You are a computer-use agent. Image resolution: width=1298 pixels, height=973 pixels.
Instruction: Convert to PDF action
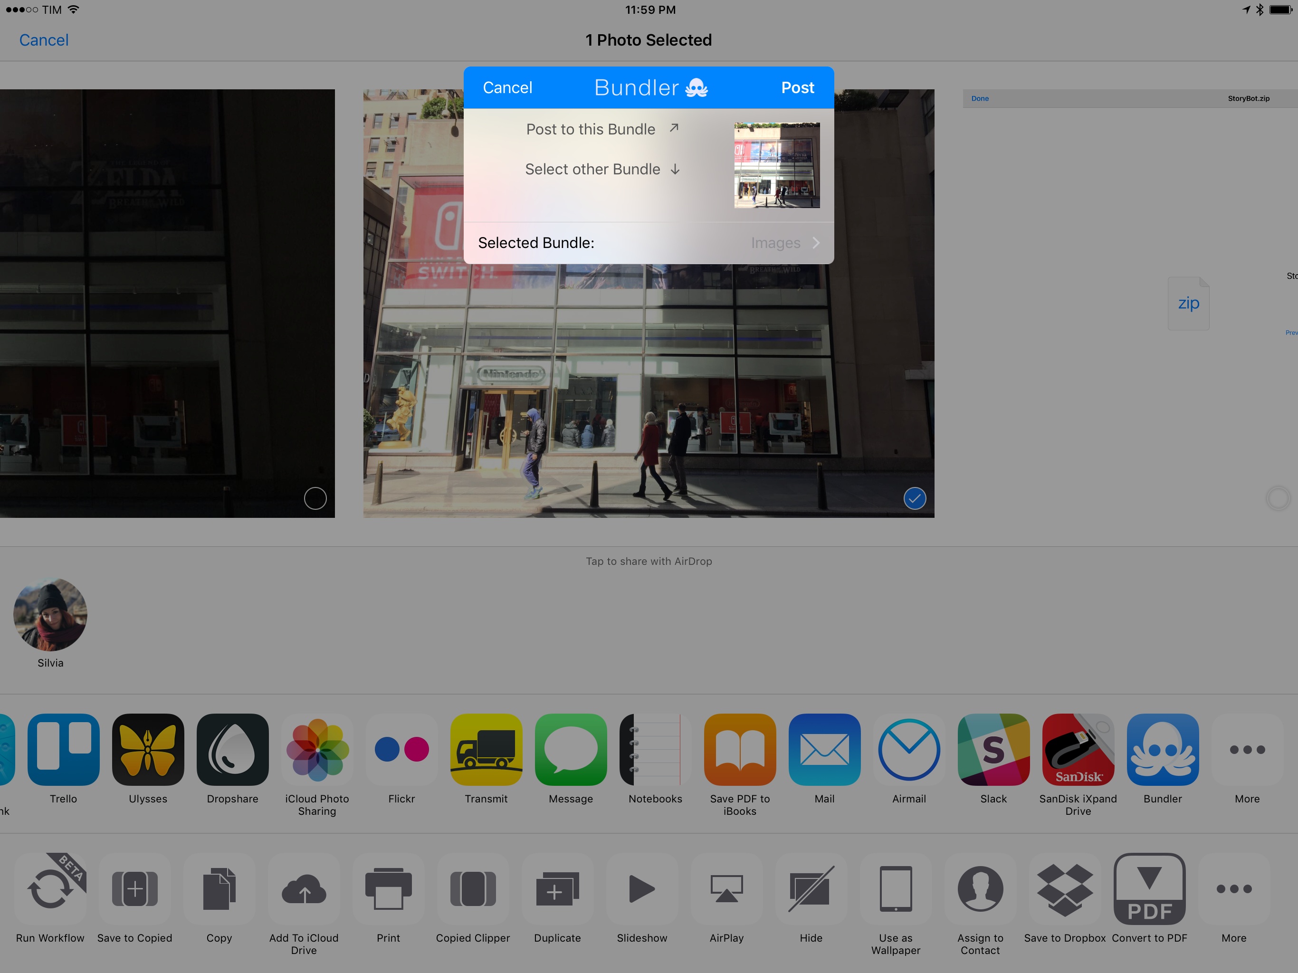1150,888
